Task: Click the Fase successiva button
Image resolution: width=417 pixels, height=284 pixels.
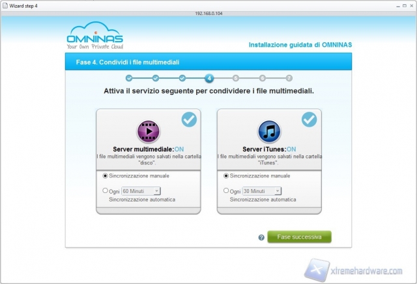Action: [299, 237]
